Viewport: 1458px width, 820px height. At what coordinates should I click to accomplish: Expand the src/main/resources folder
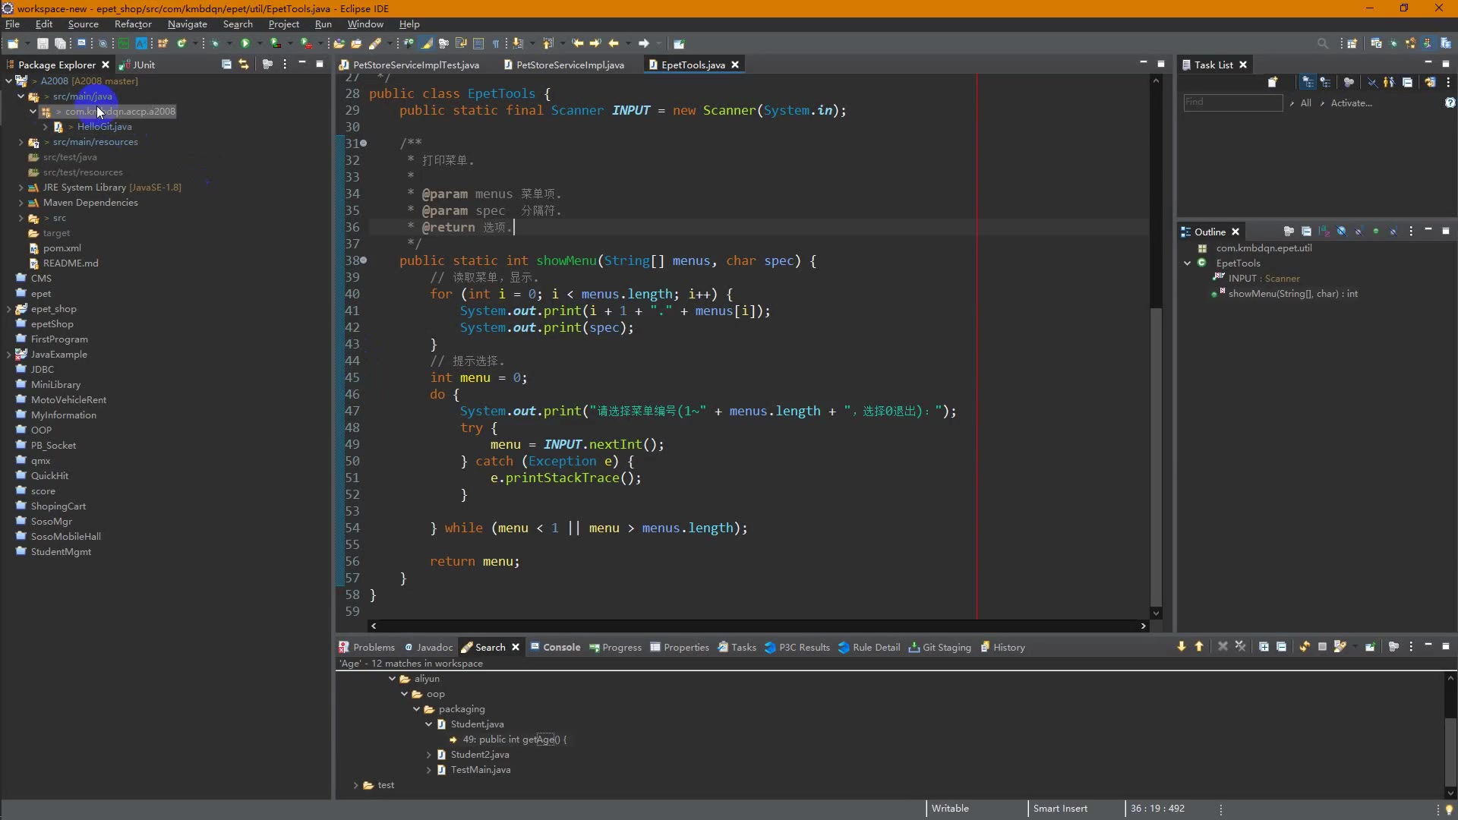(x=21, y=142)
